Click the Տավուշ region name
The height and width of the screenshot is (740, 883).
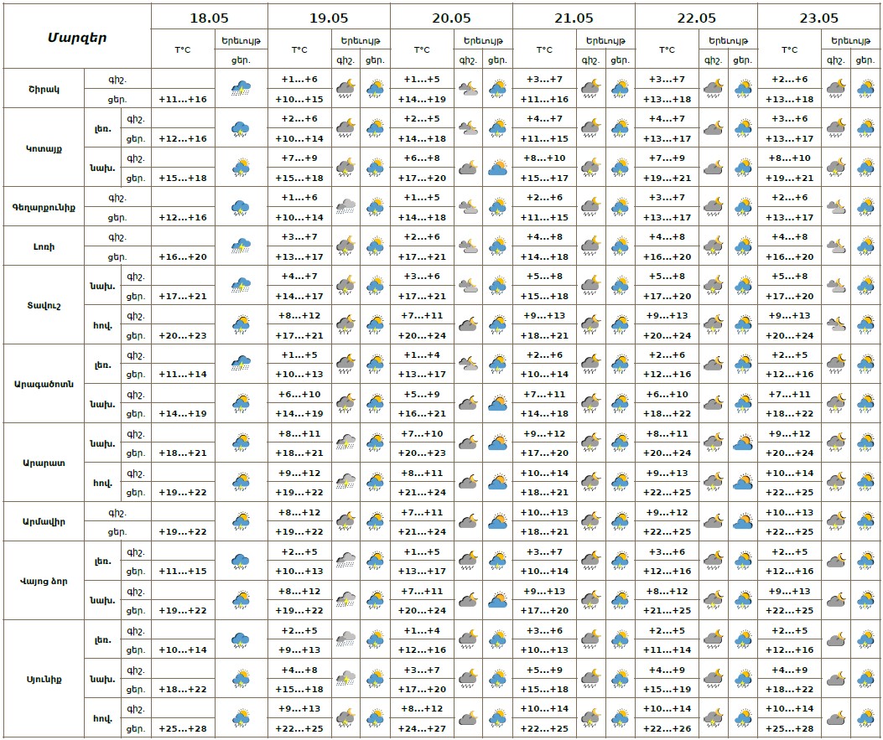point(44,306)
